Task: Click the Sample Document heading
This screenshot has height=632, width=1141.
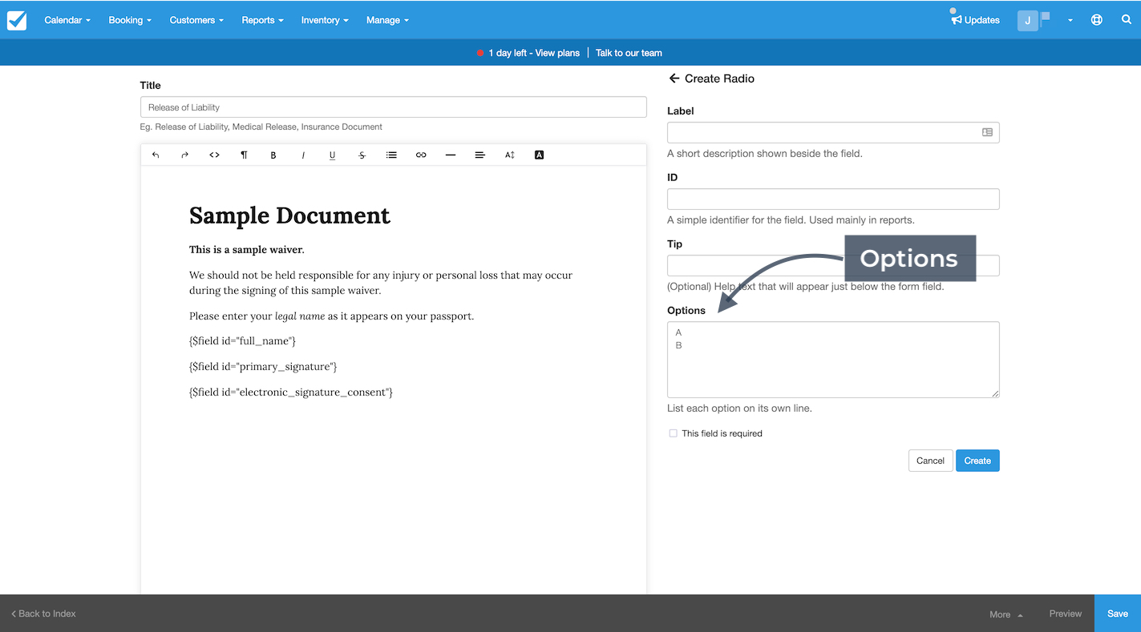Action: 289,215
